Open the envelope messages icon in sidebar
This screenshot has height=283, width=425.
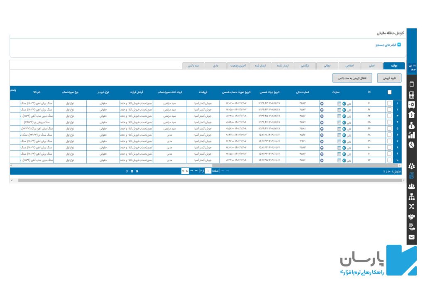click(x=412, y=237)
